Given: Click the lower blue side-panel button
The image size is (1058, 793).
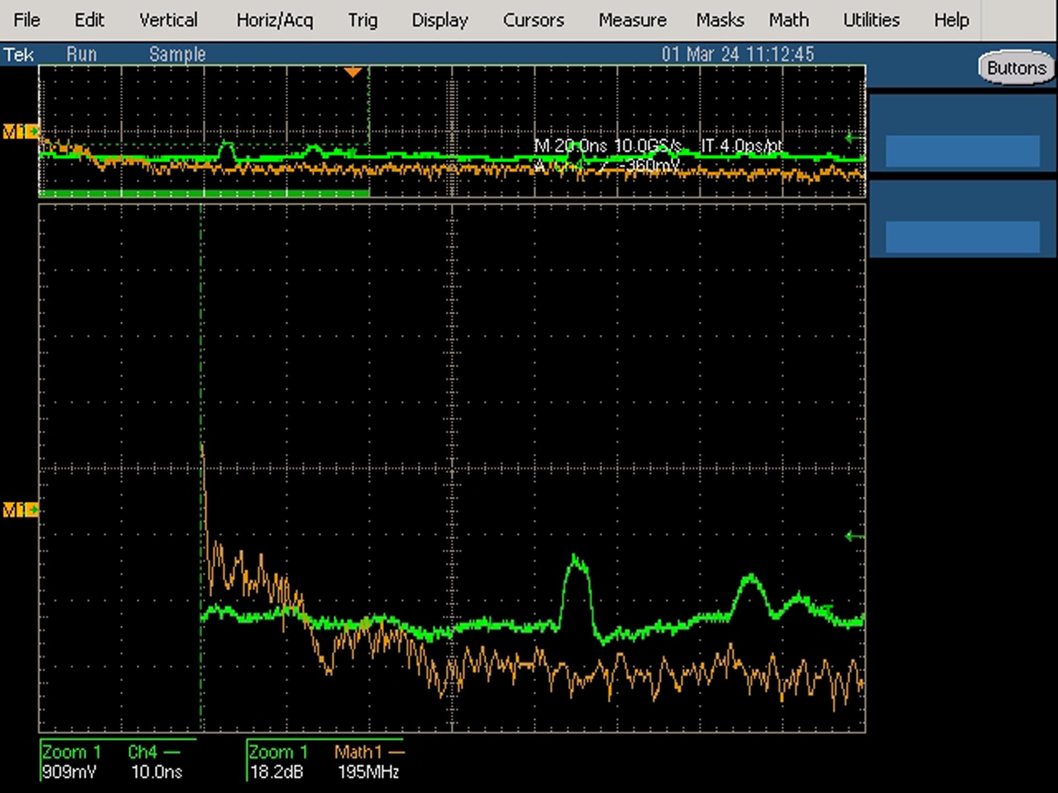Looking at the screenshot, I should (963, 237).
